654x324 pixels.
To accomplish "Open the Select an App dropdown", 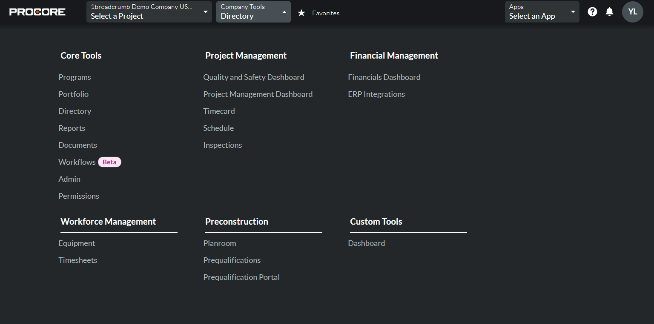I will (542, 12).
